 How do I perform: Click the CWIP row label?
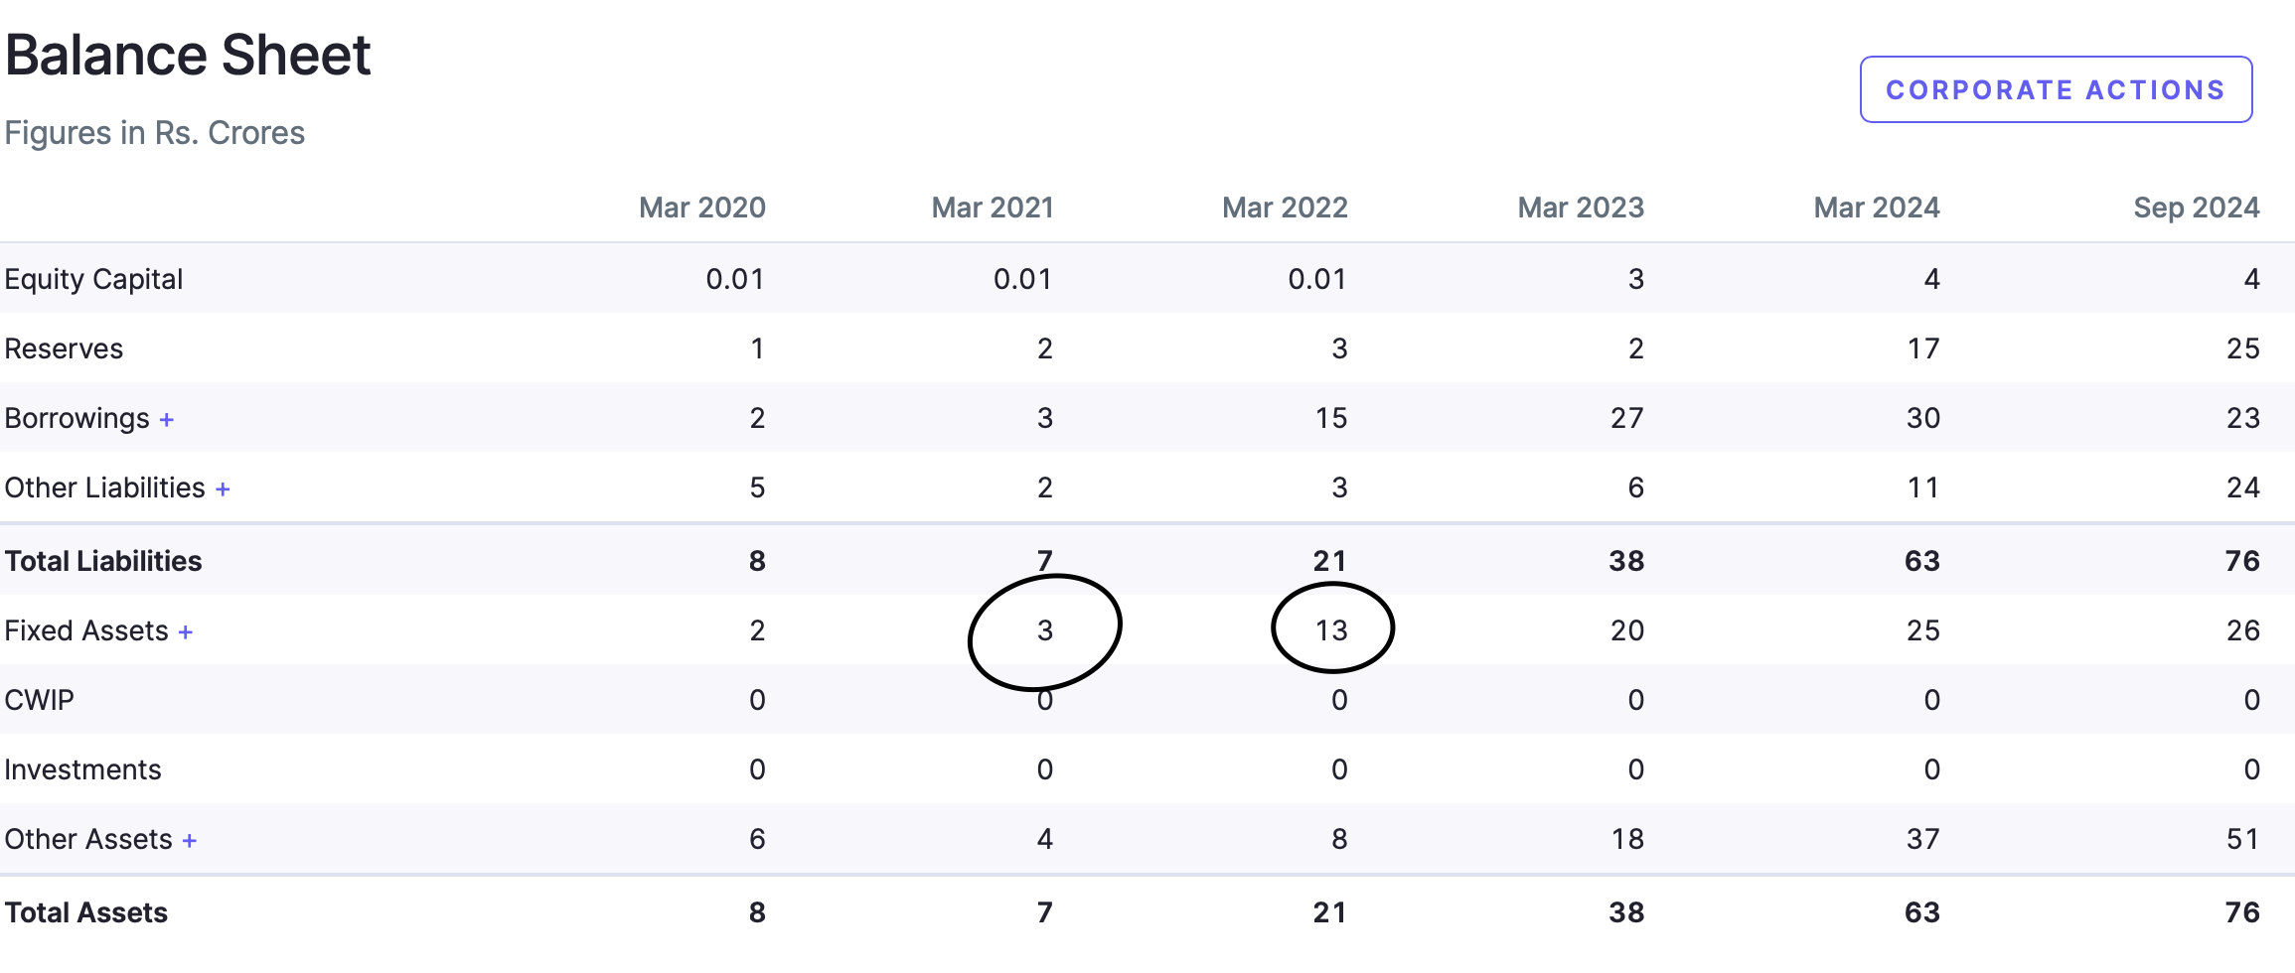(39, 700)
